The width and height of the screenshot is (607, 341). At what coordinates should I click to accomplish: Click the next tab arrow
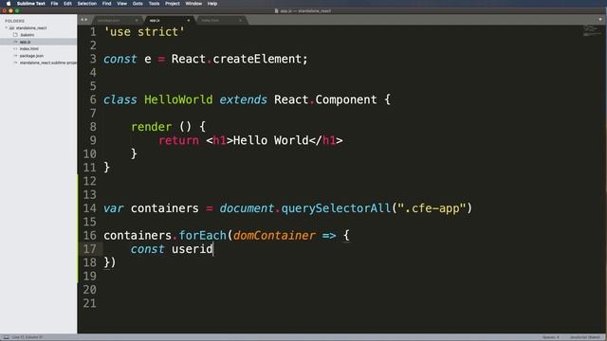tap(85, 20)
